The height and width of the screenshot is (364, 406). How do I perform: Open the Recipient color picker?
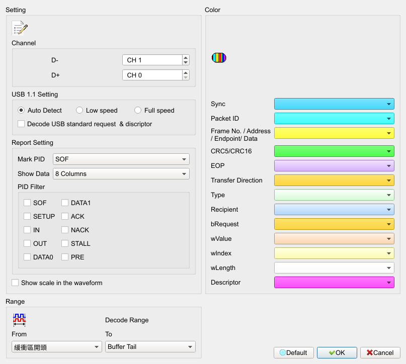point(334,209)
